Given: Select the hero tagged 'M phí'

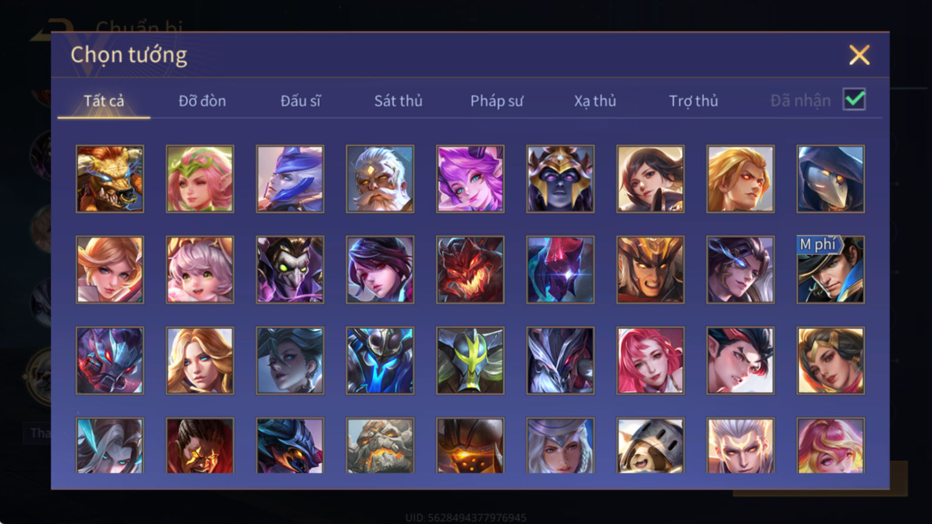Looking at the screenshot, I should pos(830,270).
